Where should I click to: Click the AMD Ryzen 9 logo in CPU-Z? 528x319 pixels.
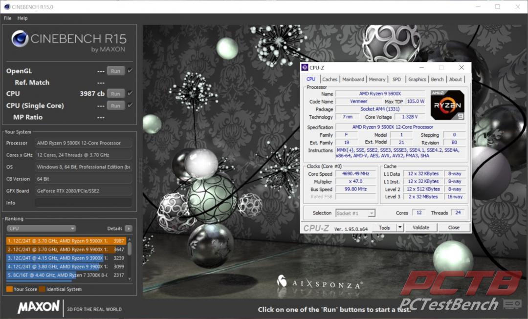(447, 105)
